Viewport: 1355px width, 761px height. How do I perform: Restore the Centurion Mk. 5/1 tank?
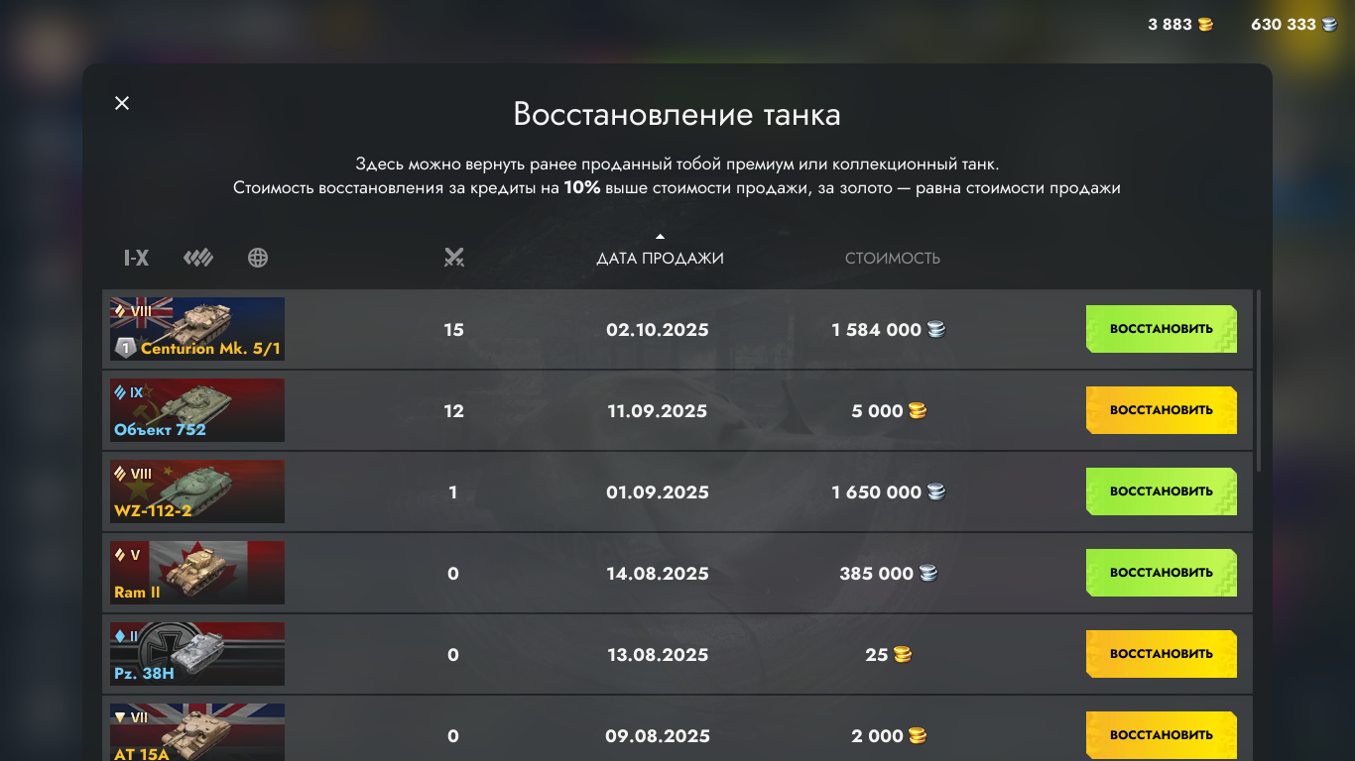pos(1161,329)
